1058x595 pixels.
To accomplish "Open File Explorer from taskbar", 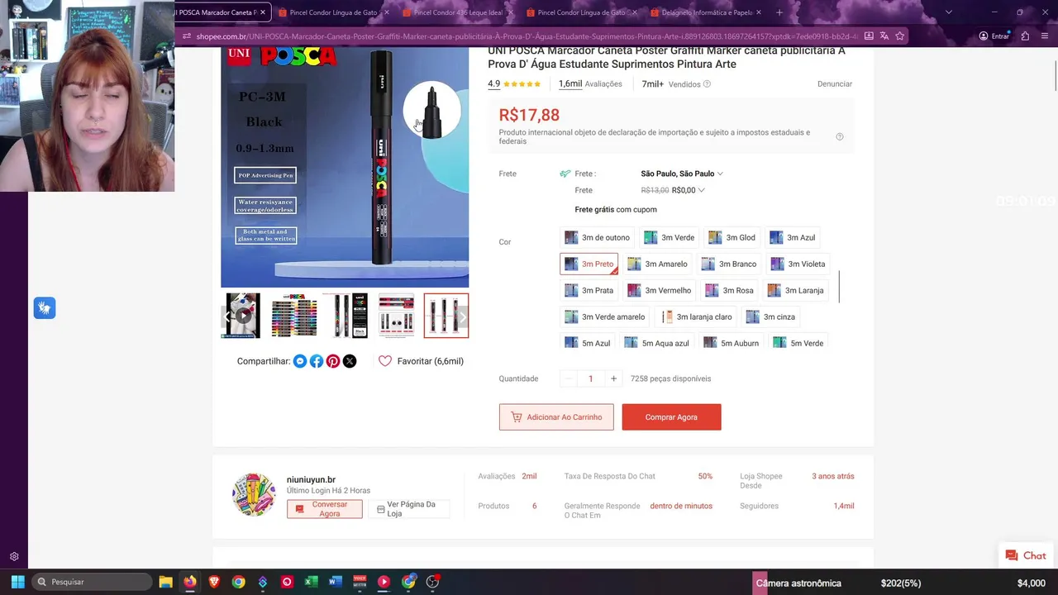I will tap(165, 582).
